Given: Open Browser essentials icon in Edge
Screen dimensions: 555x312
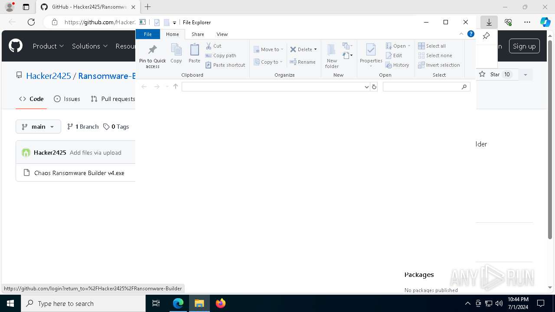Looking at the screenshot, I should tap(508, 22).
